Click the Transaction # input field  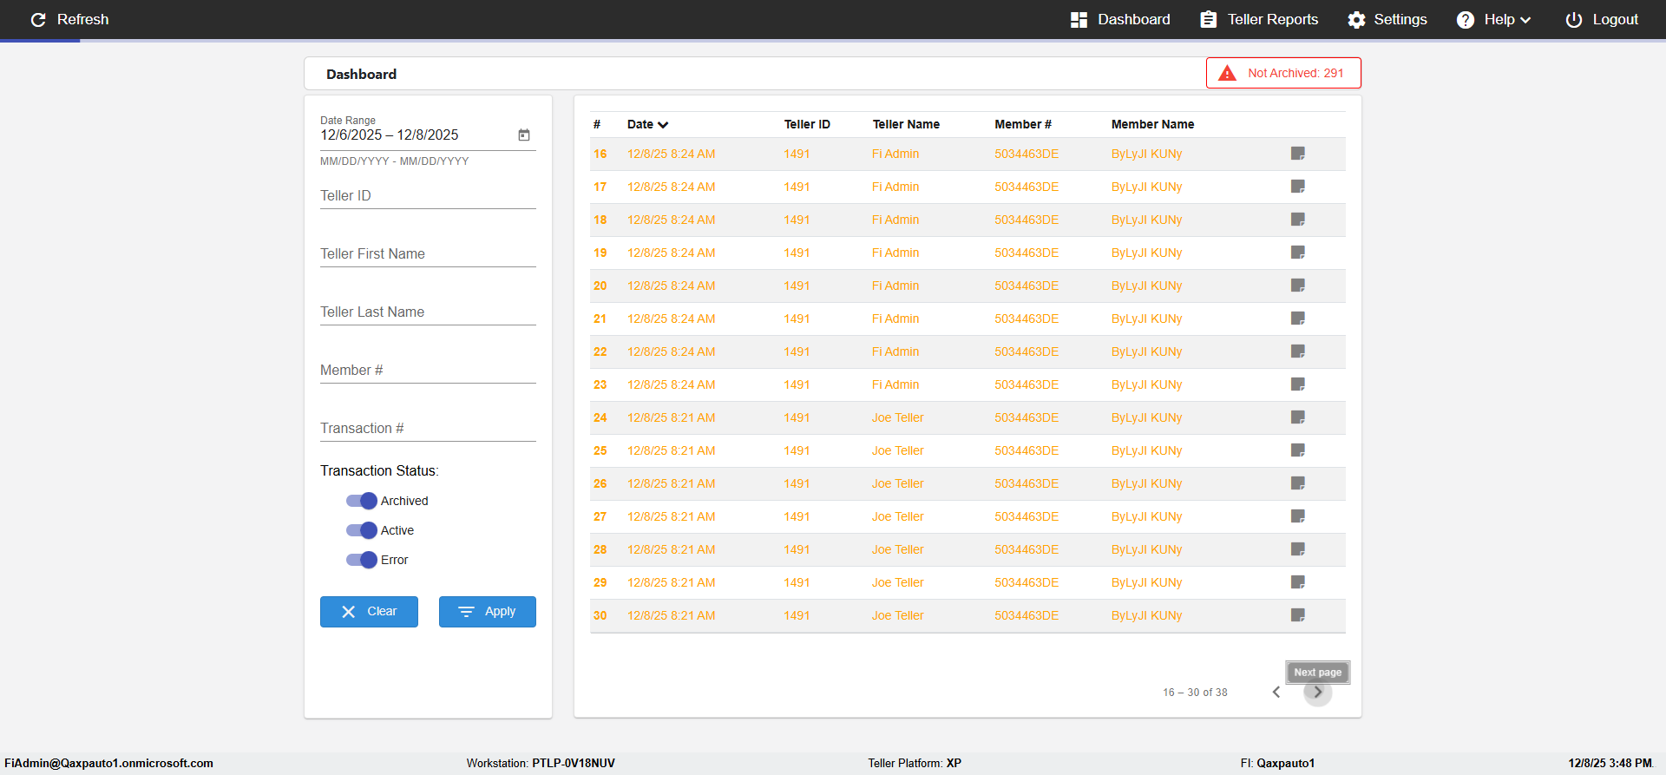(x=428, y=429)
